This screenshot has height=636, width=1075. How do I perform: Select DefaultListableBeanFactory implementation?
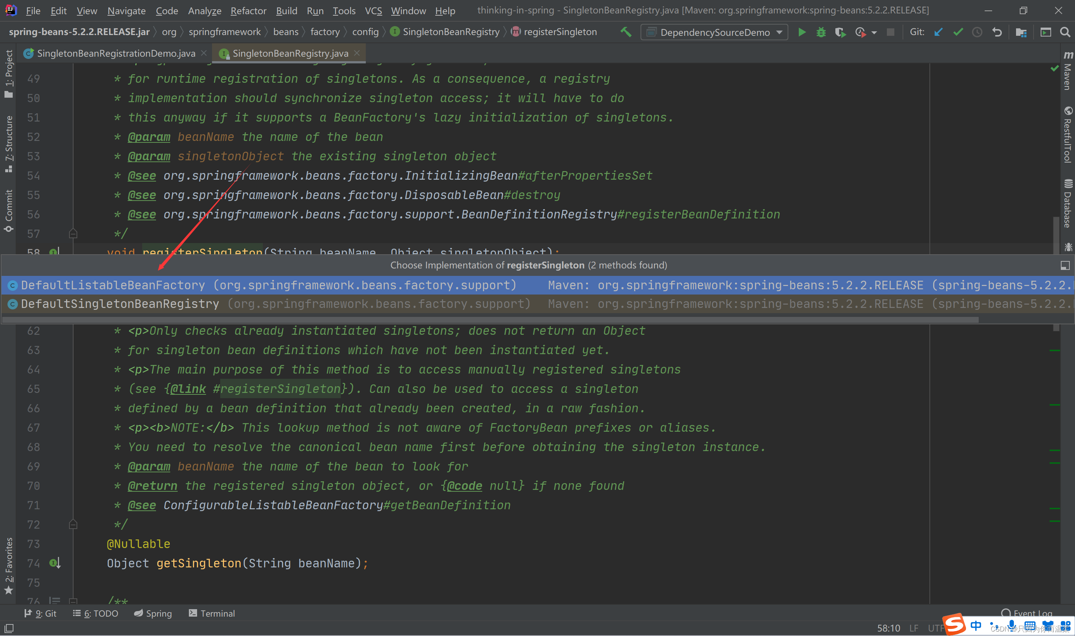click(113, 285)
